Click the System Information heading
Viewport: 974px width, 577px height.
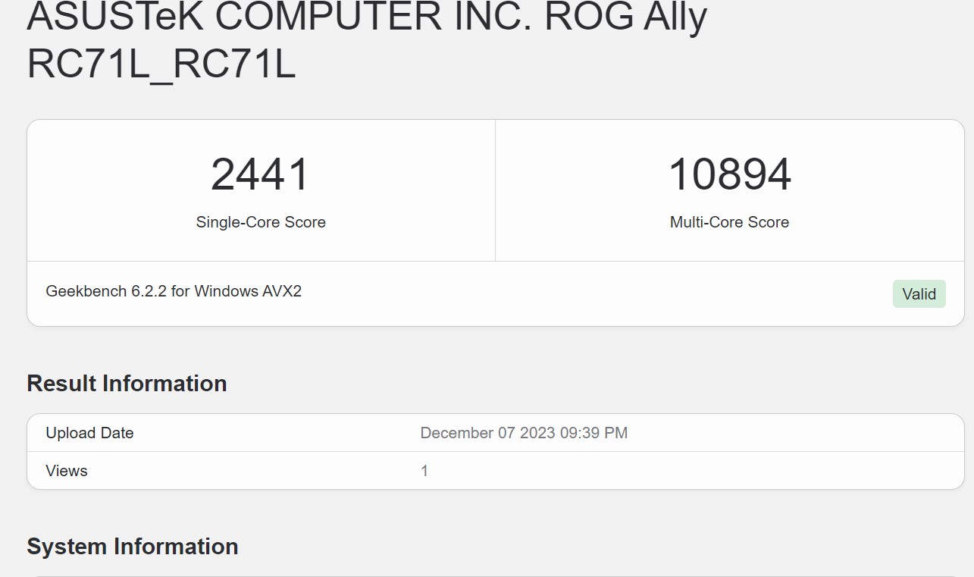(x=133, y=547)
